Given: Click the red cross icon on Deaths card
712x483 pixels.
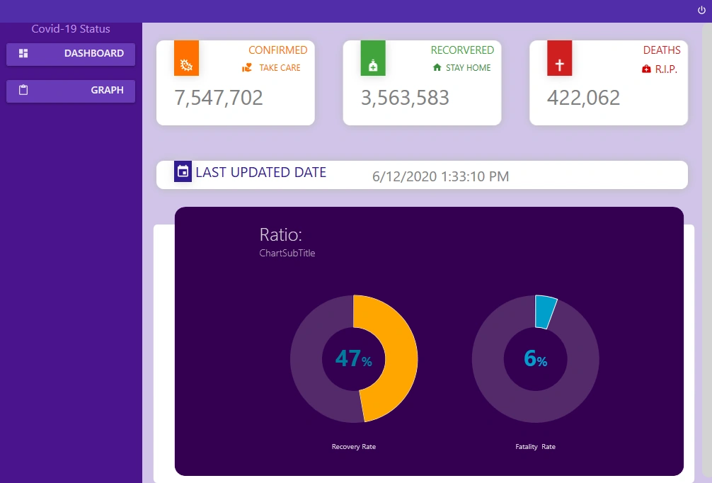Looking at the screenshot, I should [x=559, y=58].
